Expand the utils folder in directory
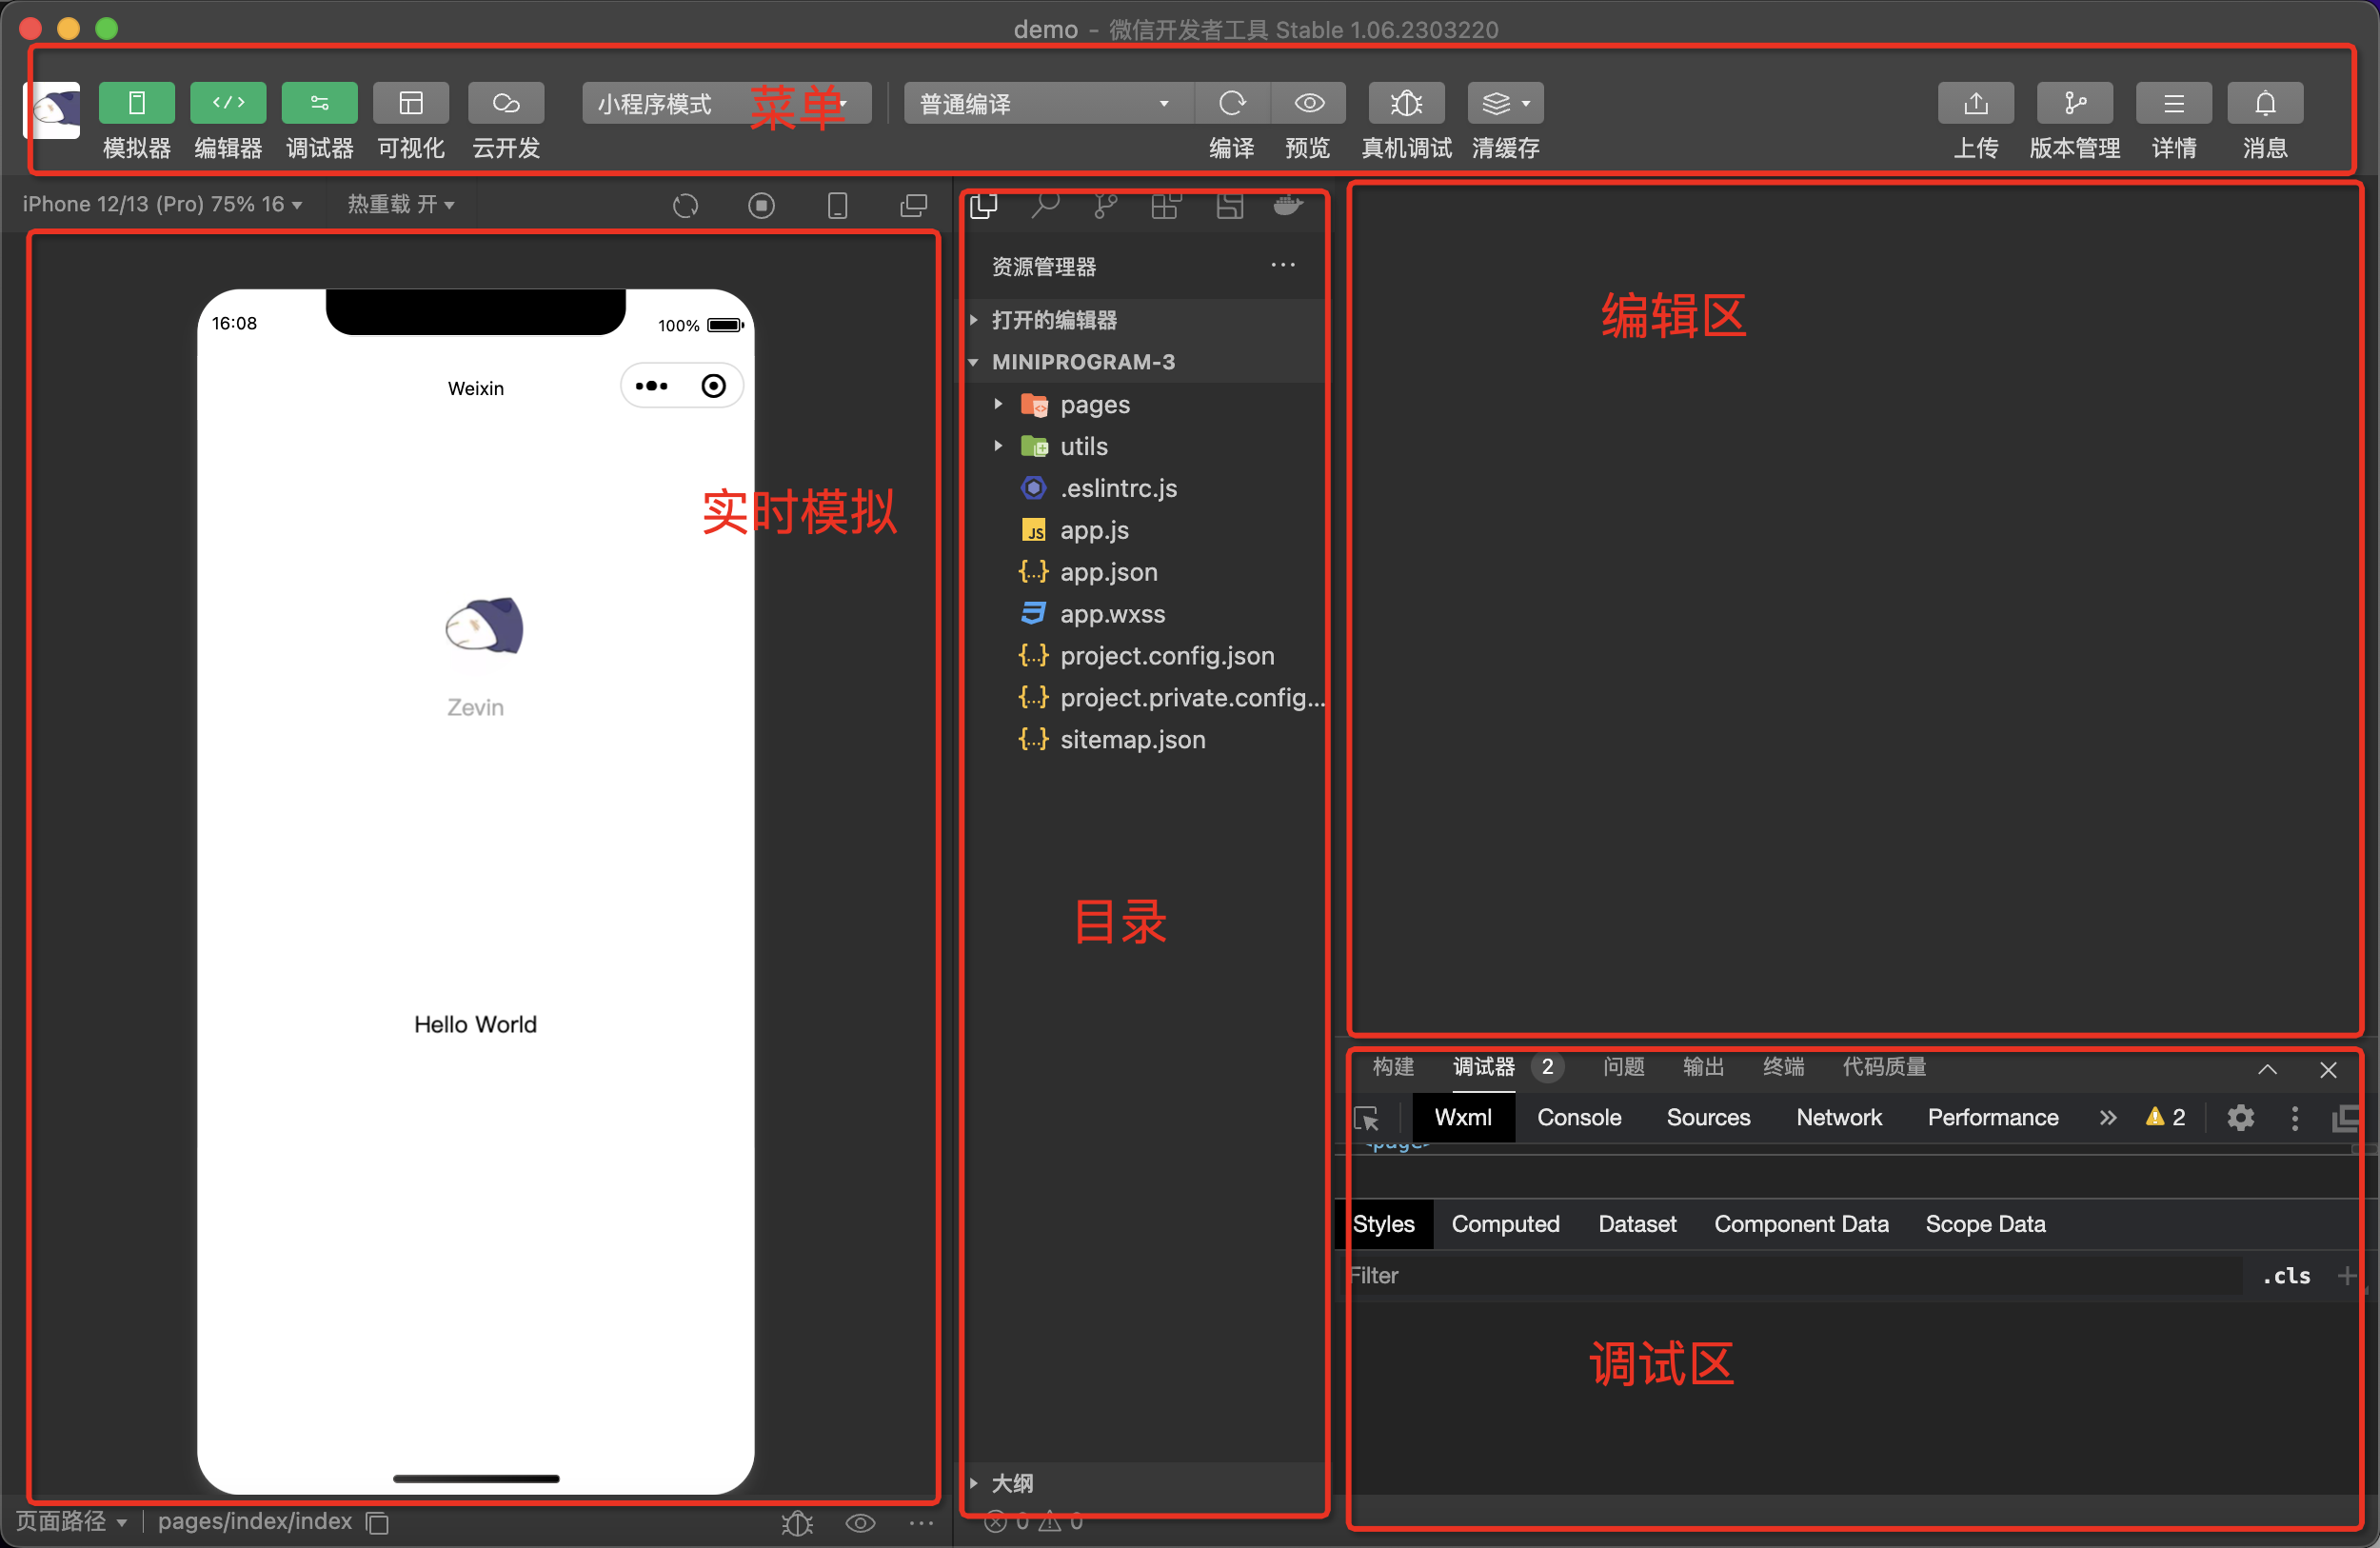2380x1548 pixels. (1001, 446)
